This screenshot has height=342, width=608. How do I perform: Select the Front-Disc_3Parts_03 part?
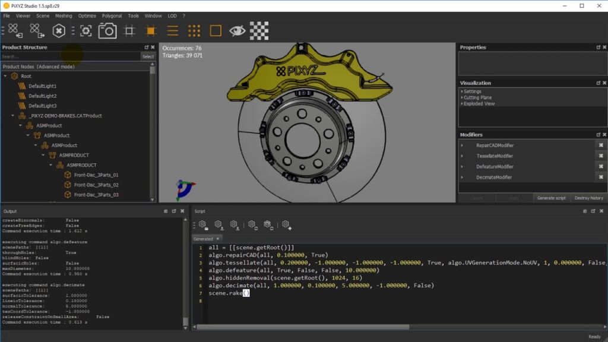pyautogui.click(x=96, y=195)
